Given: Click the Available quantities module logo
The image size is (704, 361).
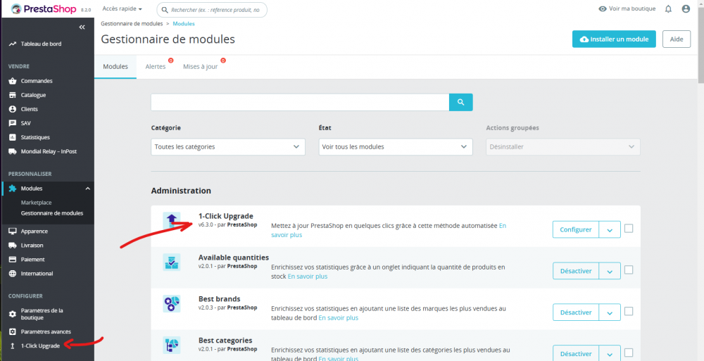Looking at the screenshot, I should 172,262.
